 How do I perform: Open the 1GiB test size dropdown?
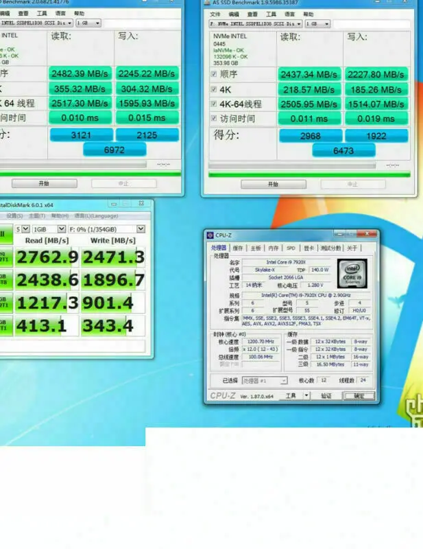click(x=49, y=229)
